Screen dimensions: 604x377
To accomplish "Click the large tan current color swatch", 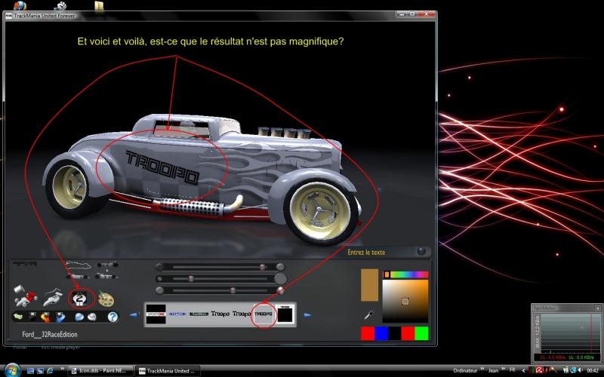I will point(369,285).
